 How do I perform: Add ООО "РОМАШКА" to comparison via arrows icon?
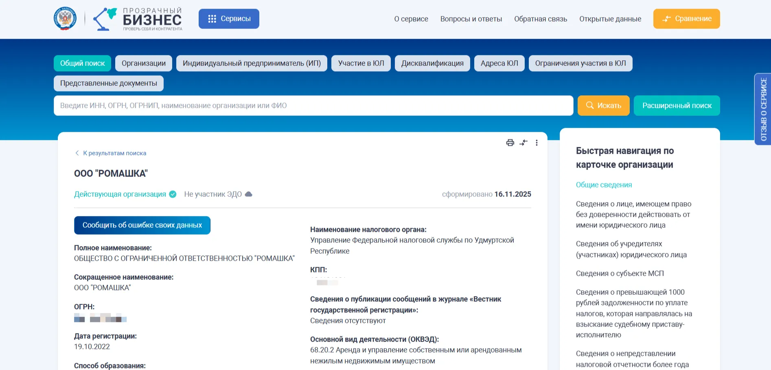click(523, 143)
